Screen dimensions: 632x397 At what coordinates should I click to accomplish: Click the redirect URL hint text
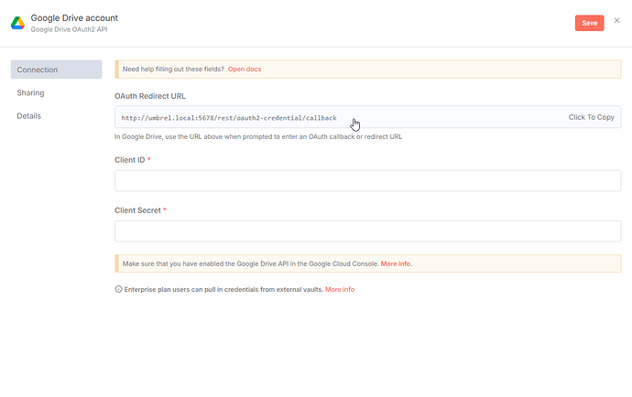pos(258,136)
